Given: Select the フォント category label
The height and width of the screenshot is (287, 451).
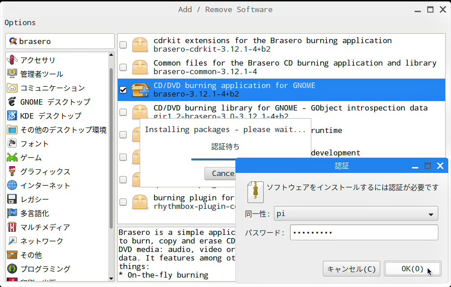Looking at the screenshot, I should tap(35, 144).
